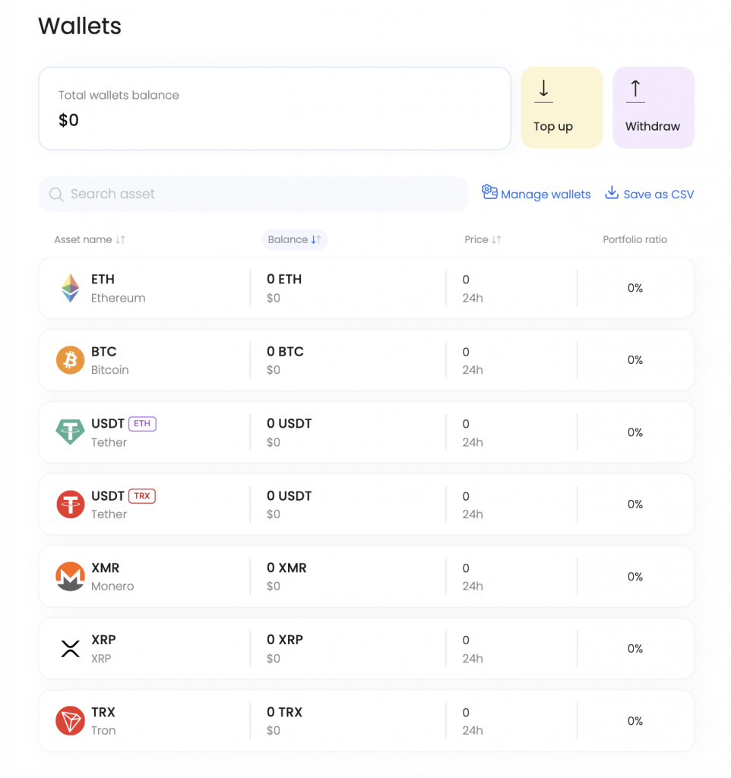Click the Withdraw button
The height and width of the screenshot is (778, 731).
pos(653,107)
